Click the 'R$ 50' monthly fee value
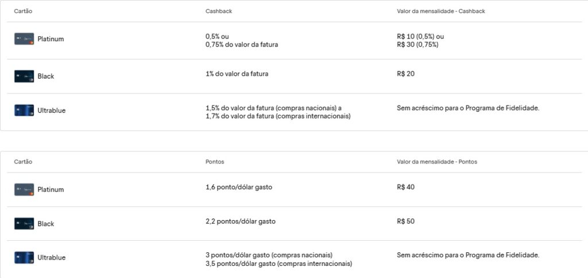Image resolution: width=588 pixels, height=278 pixels. click(x=405, y=221)
